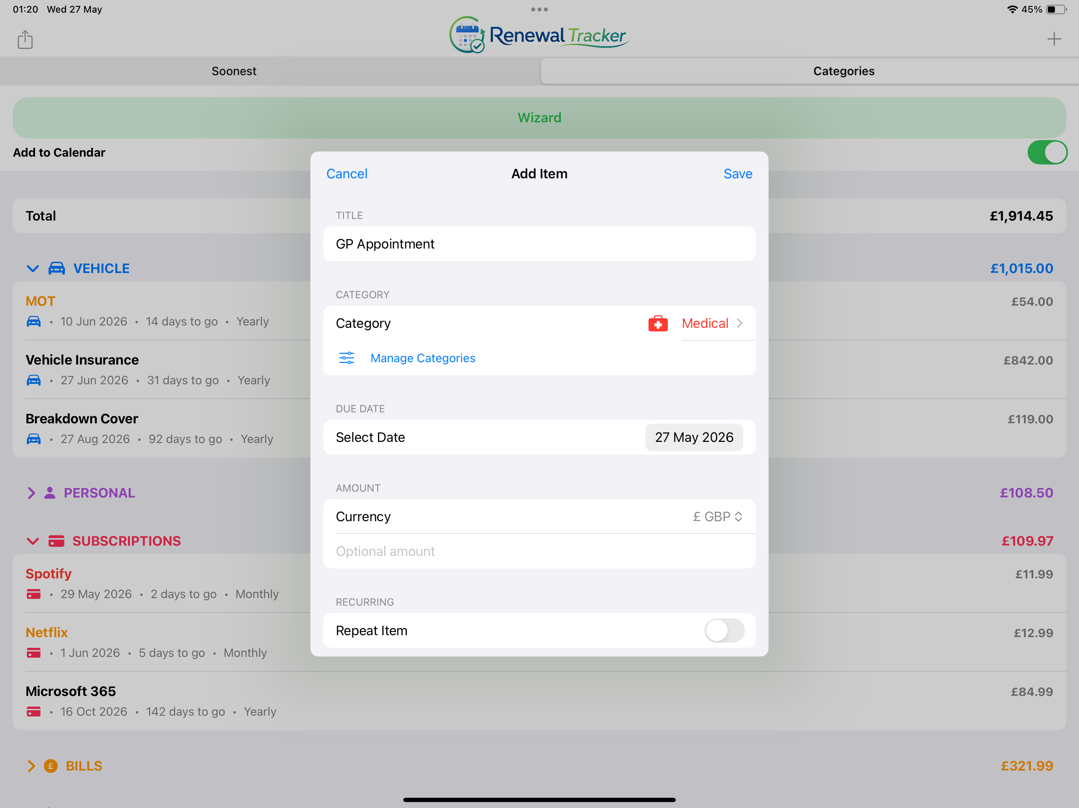
Task: Tap the car icon under MOT
Action: coord(34,322)
